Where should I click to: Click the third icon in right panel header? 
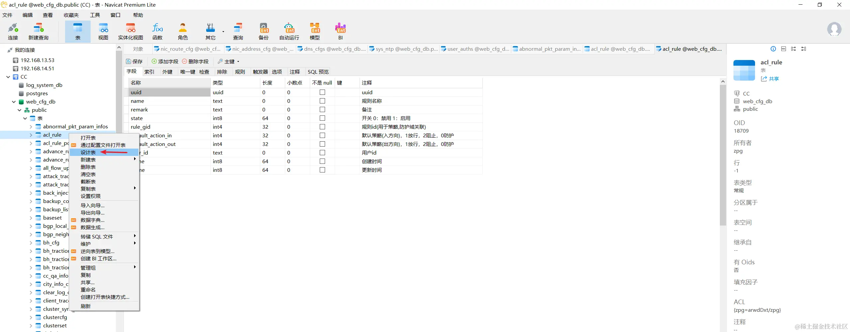tap(794, 49)
